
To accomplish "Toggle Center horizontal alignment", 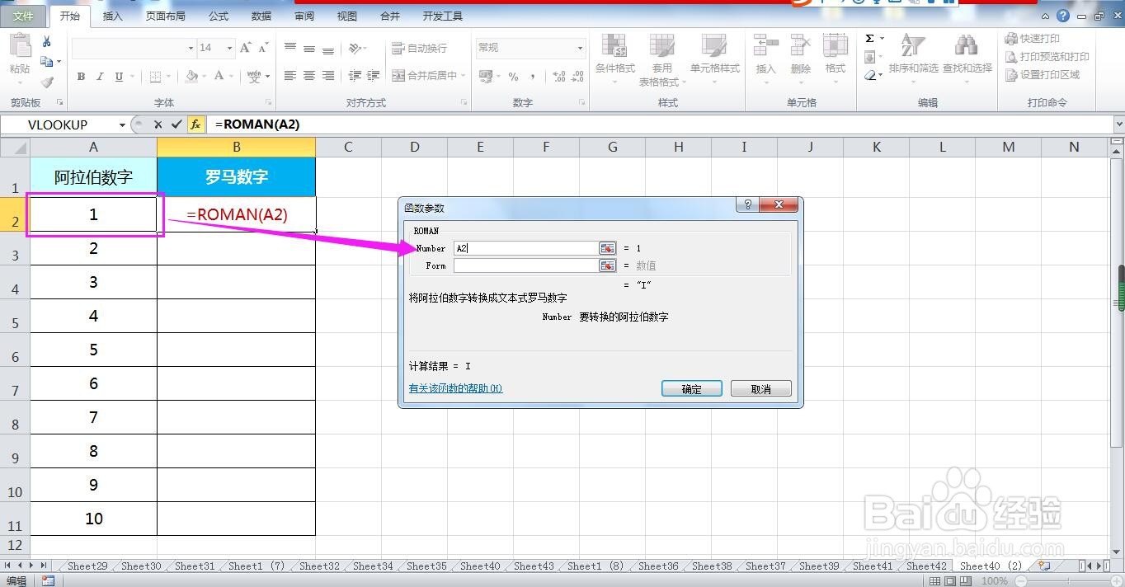I will click(309, 76).
